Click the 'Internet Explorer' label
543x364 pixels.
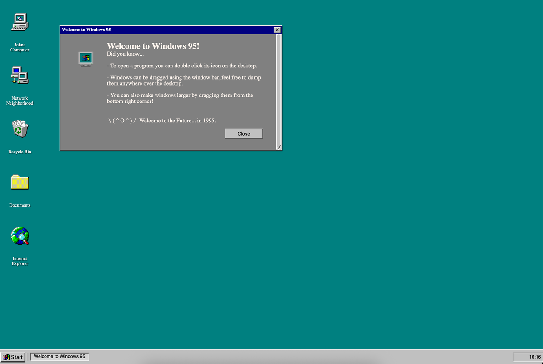coord(20,261)
